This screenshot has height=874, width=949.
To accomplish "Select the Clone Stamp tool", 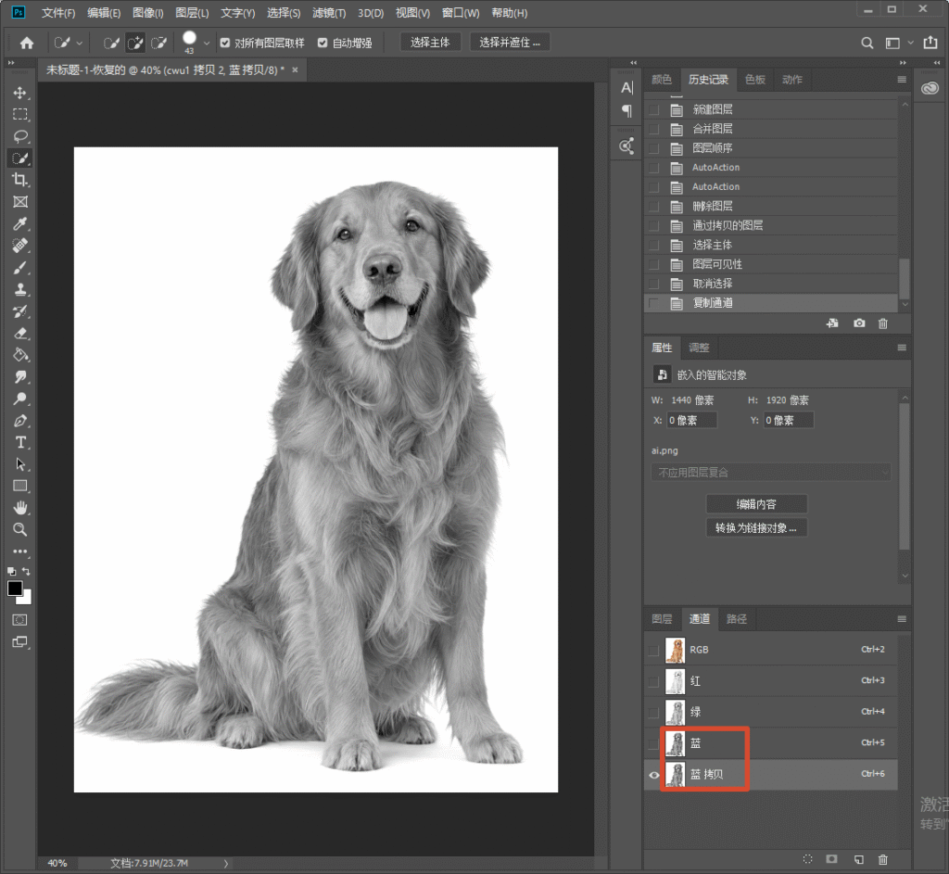I will [x=20, y=289].
